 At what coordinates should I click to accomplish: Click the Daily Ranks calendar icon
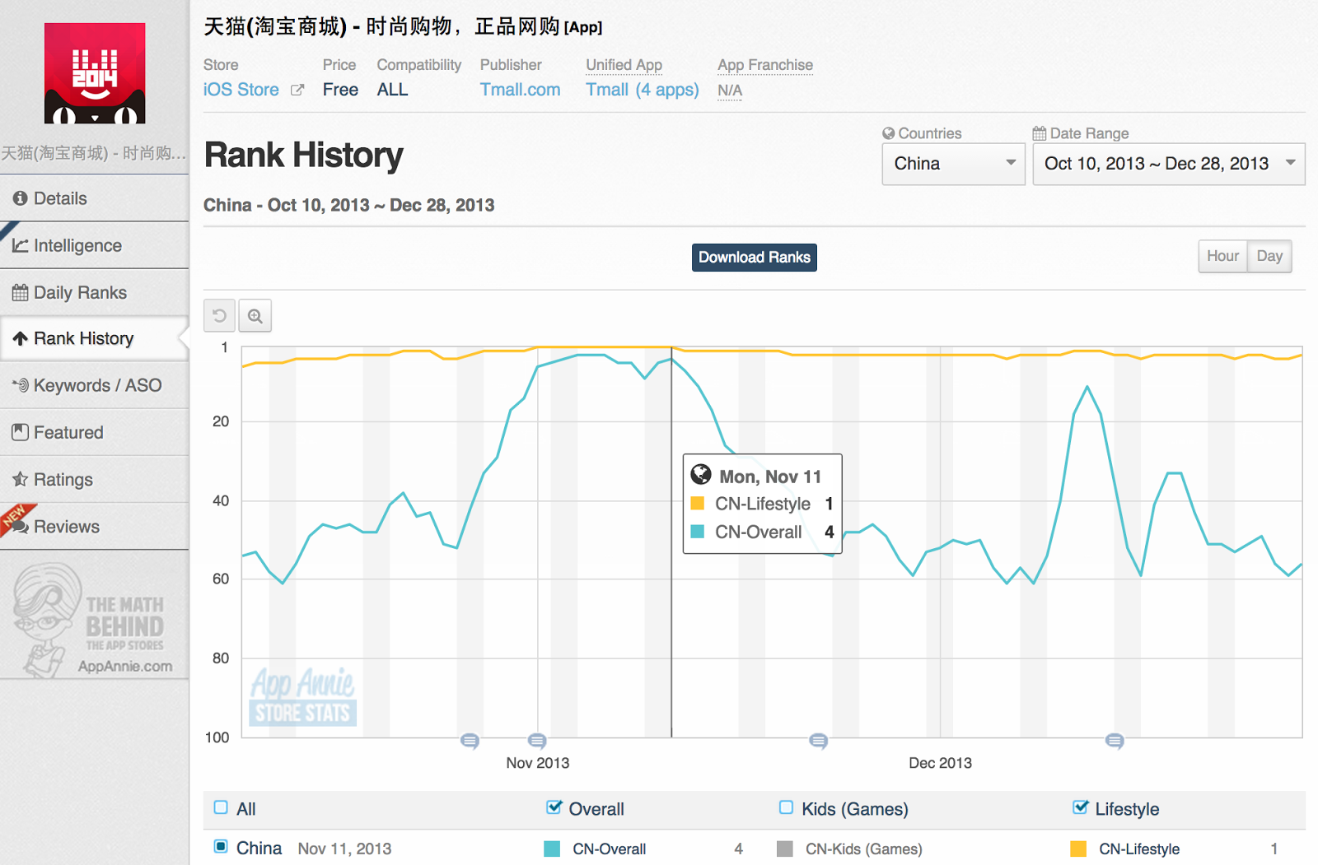pyautogui.click(x=20, y=292)
